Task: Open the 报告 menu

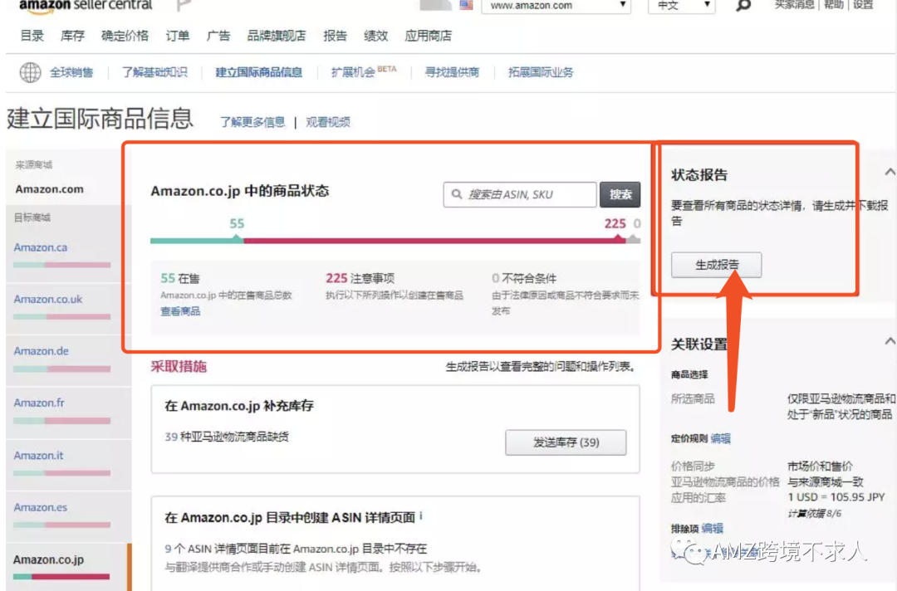Action: pyautogui.click(x=335, y=36)
